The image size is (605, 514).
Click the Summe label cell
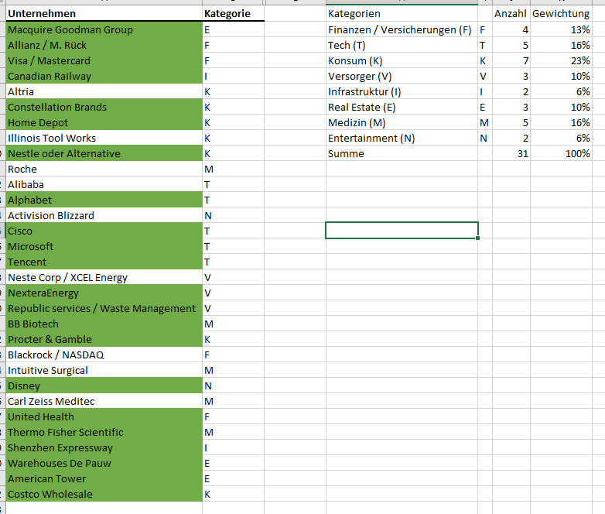coord(402,153)
